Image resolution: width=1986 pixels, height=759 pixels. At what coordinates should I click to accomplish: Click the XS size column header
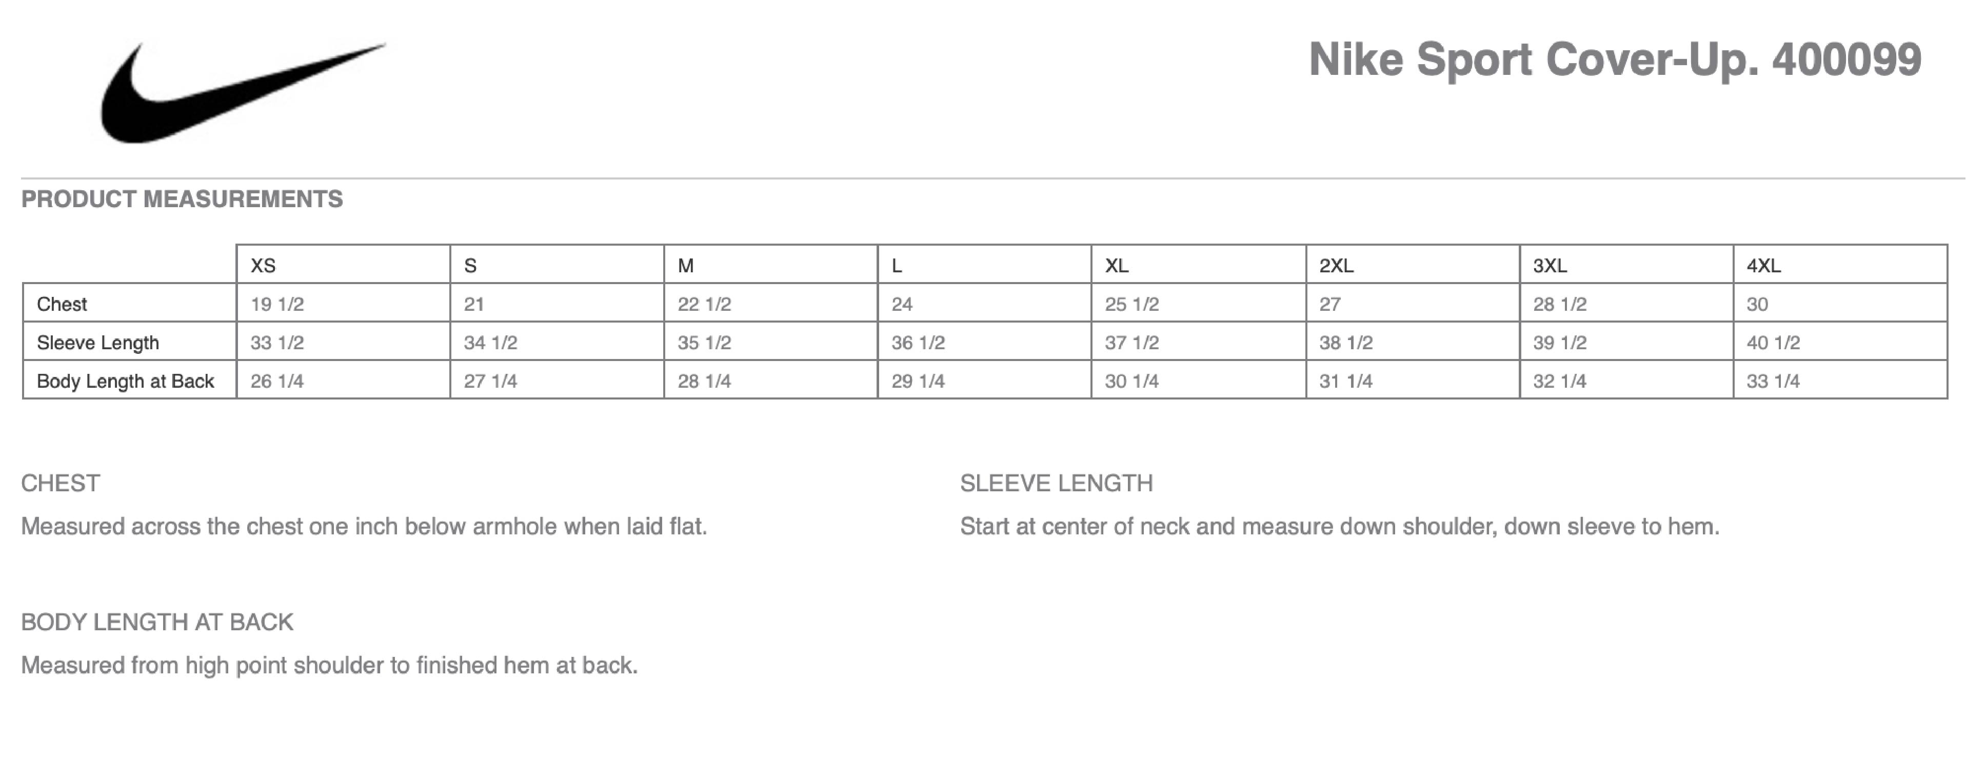[x=263, y=266]
